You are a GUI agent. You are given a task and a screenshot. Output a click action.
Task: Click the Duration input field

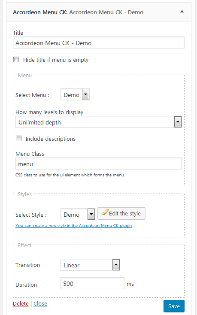[x=92, y=283]
